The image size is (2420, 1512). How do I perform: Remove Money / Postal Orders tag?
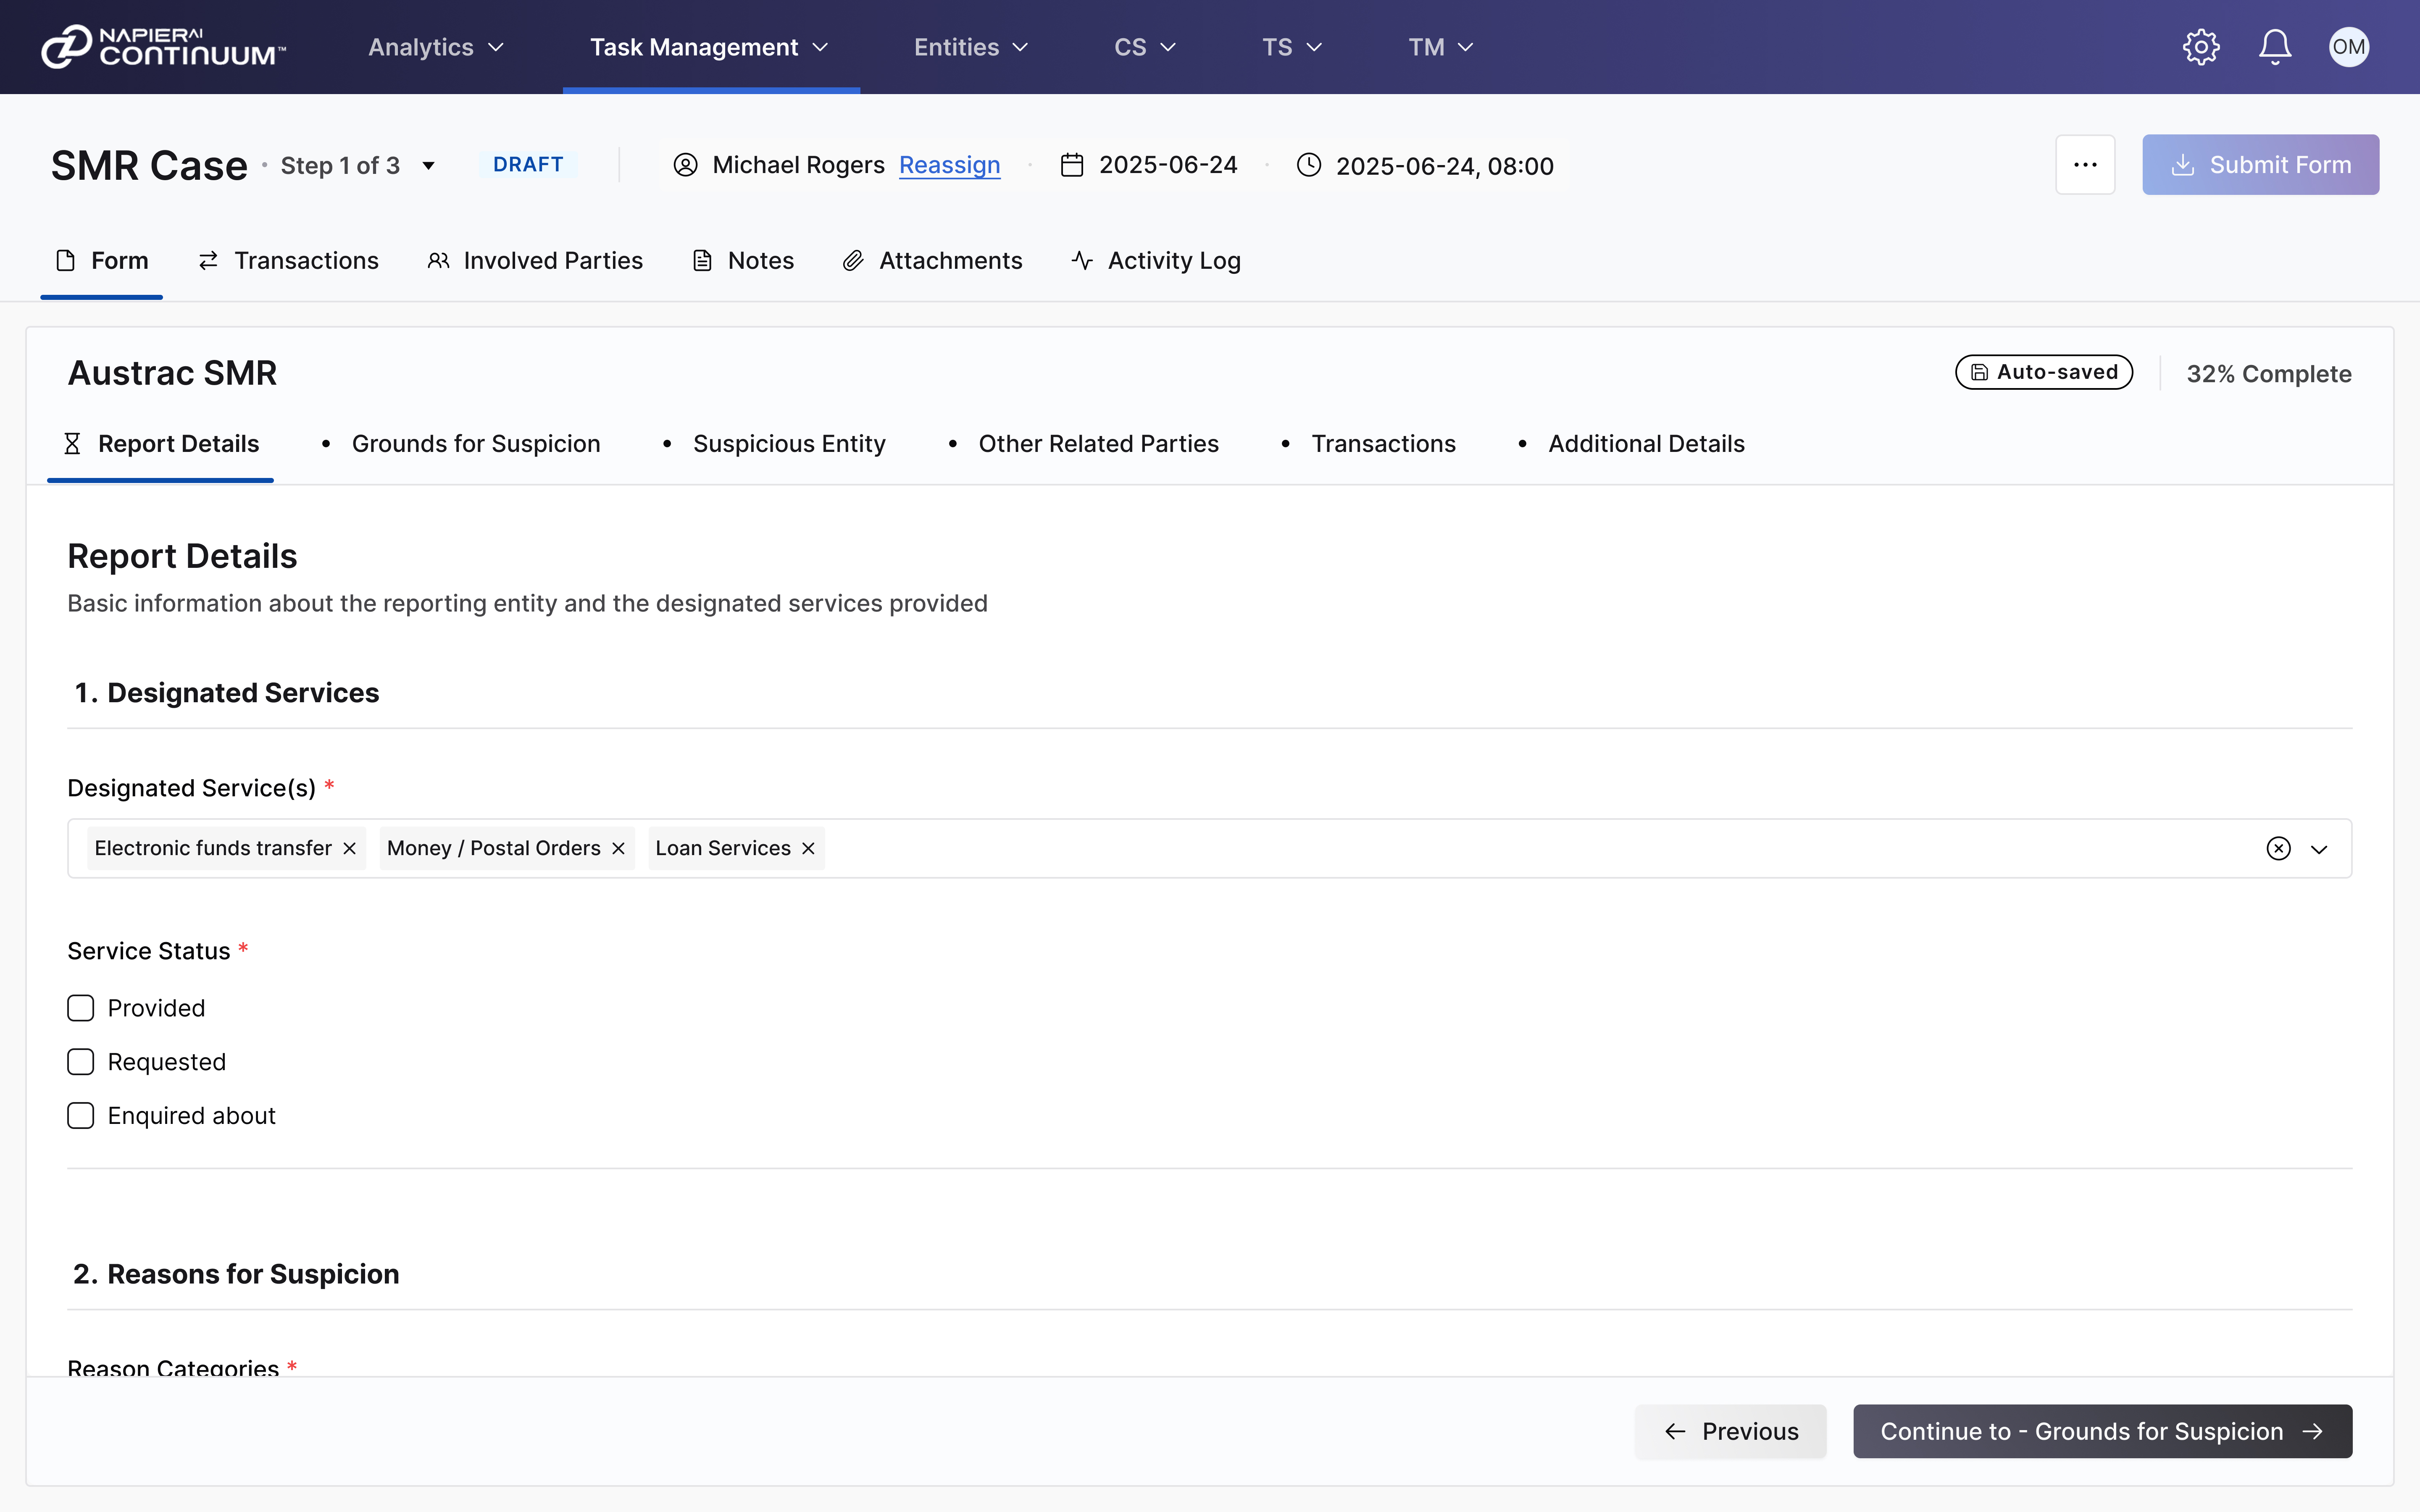click(619, 848)
